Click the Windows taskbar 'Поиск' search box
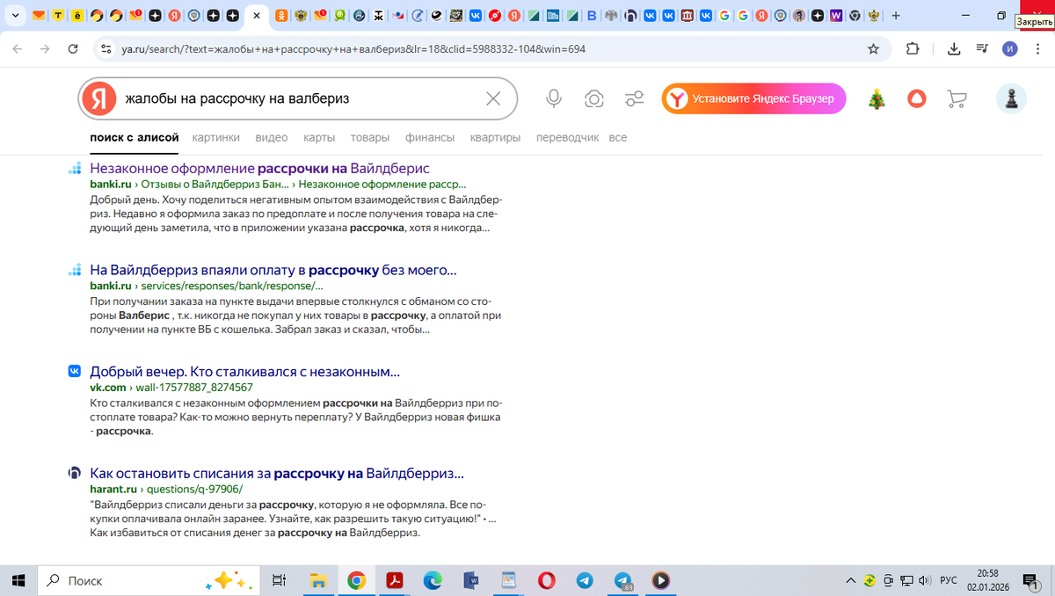Viewport: 1055px width, 596px height. 149,580
